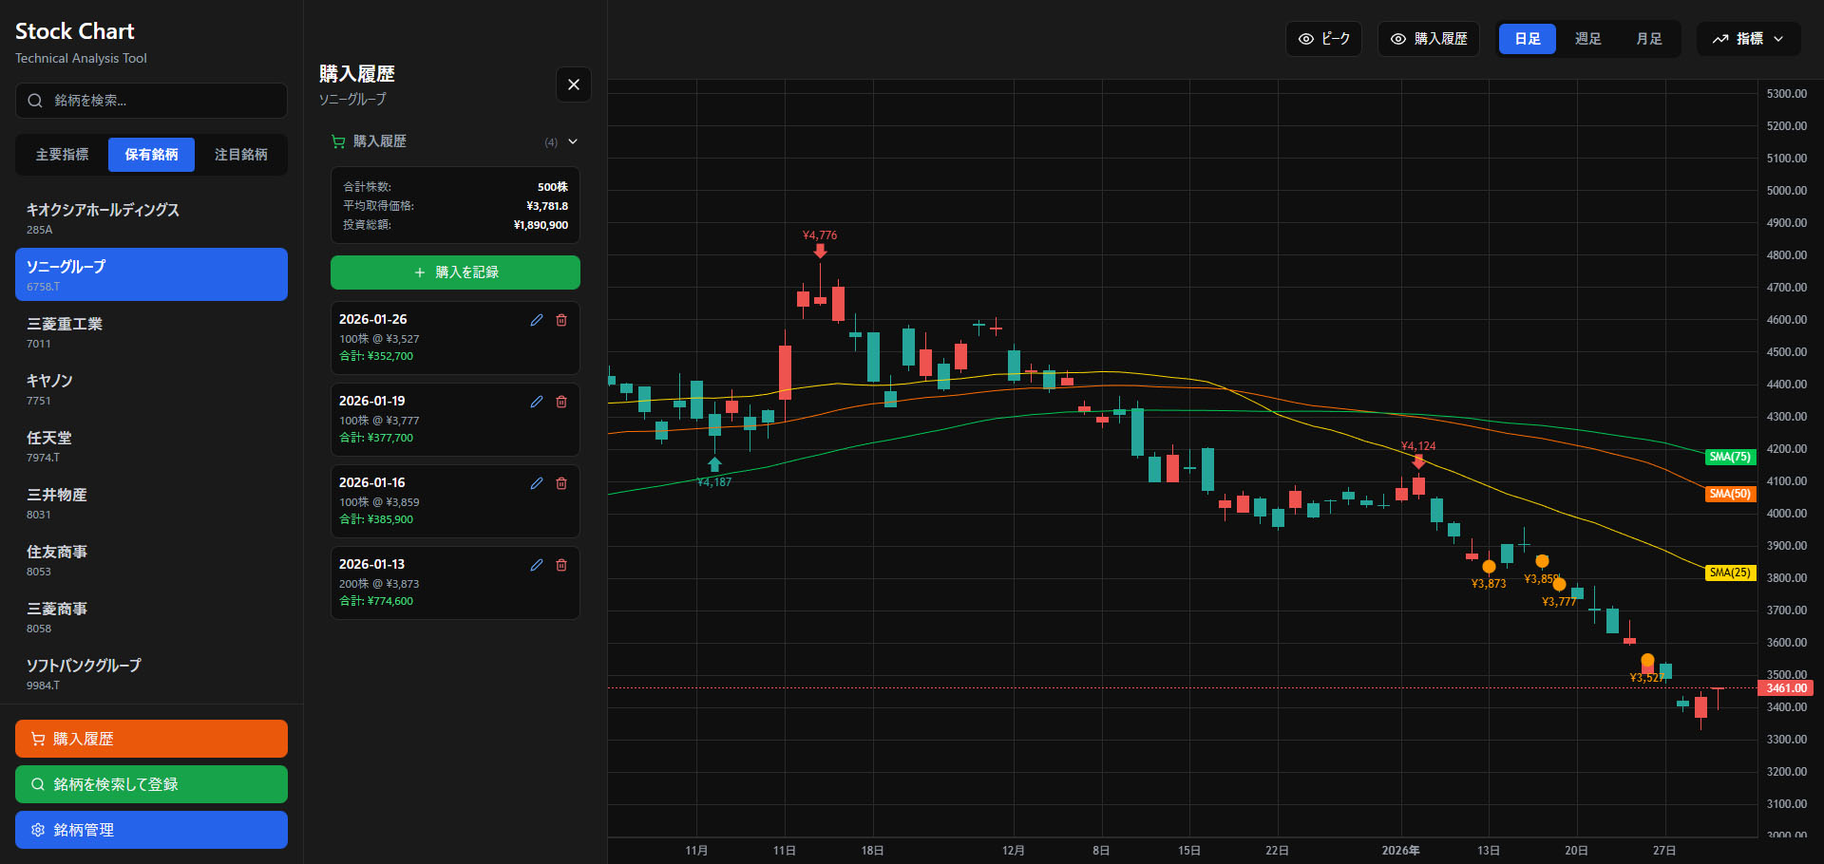
Task: Click pencil icon for 2026-01-13 purchase
Action: click(537, 565)
